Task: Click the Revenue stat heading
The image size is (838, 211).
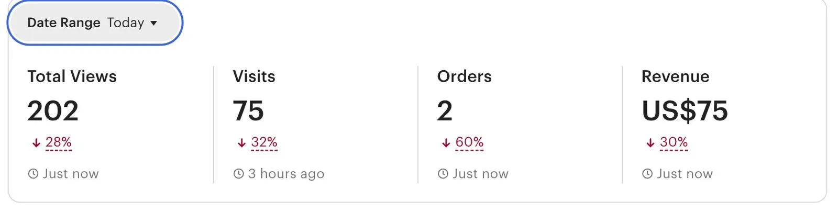Action: [x=675, y=76]
